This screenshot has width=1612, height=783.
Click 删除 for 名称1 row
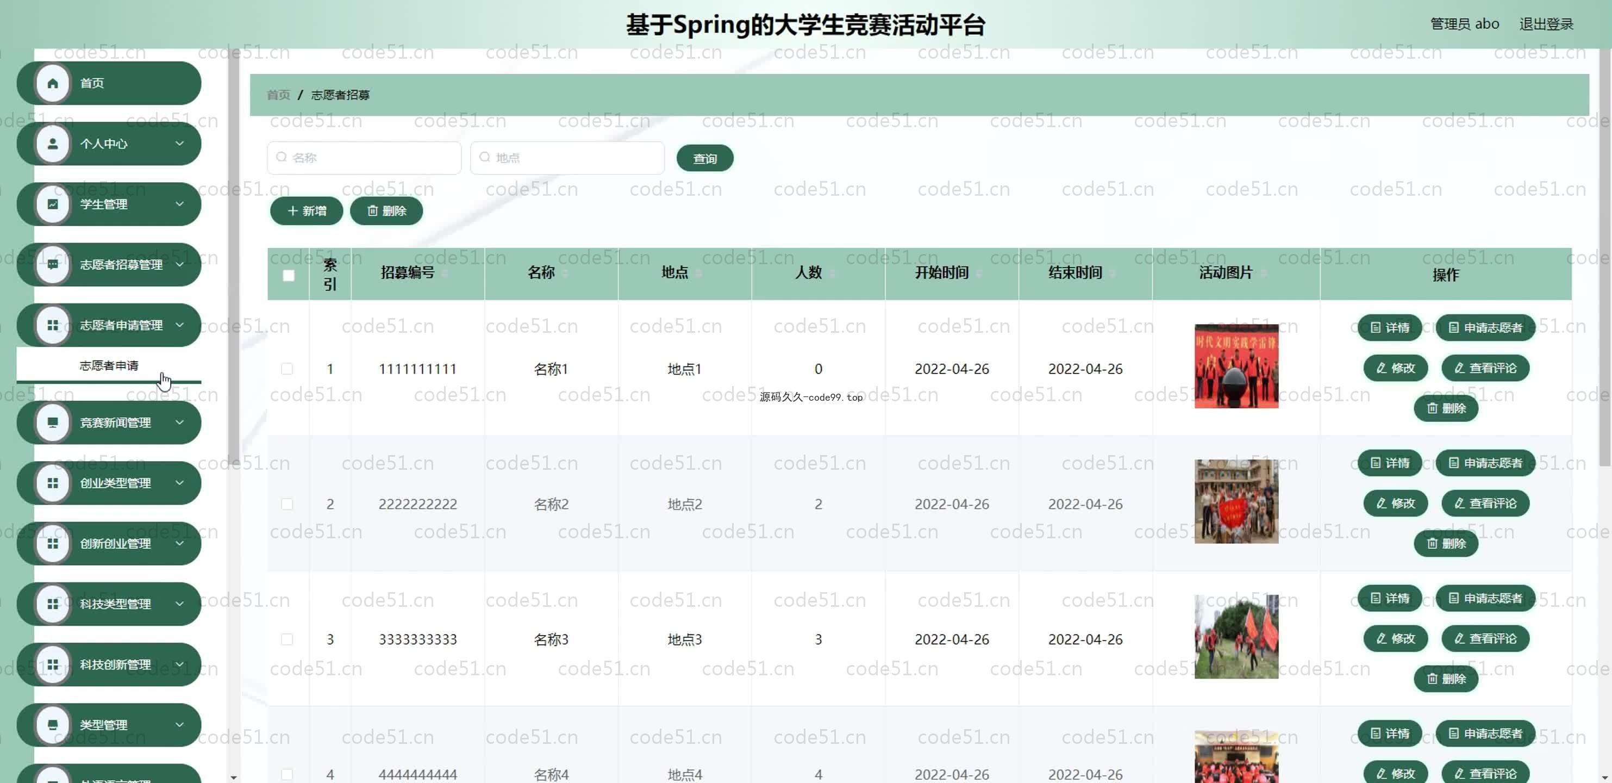coord(1446,408)
